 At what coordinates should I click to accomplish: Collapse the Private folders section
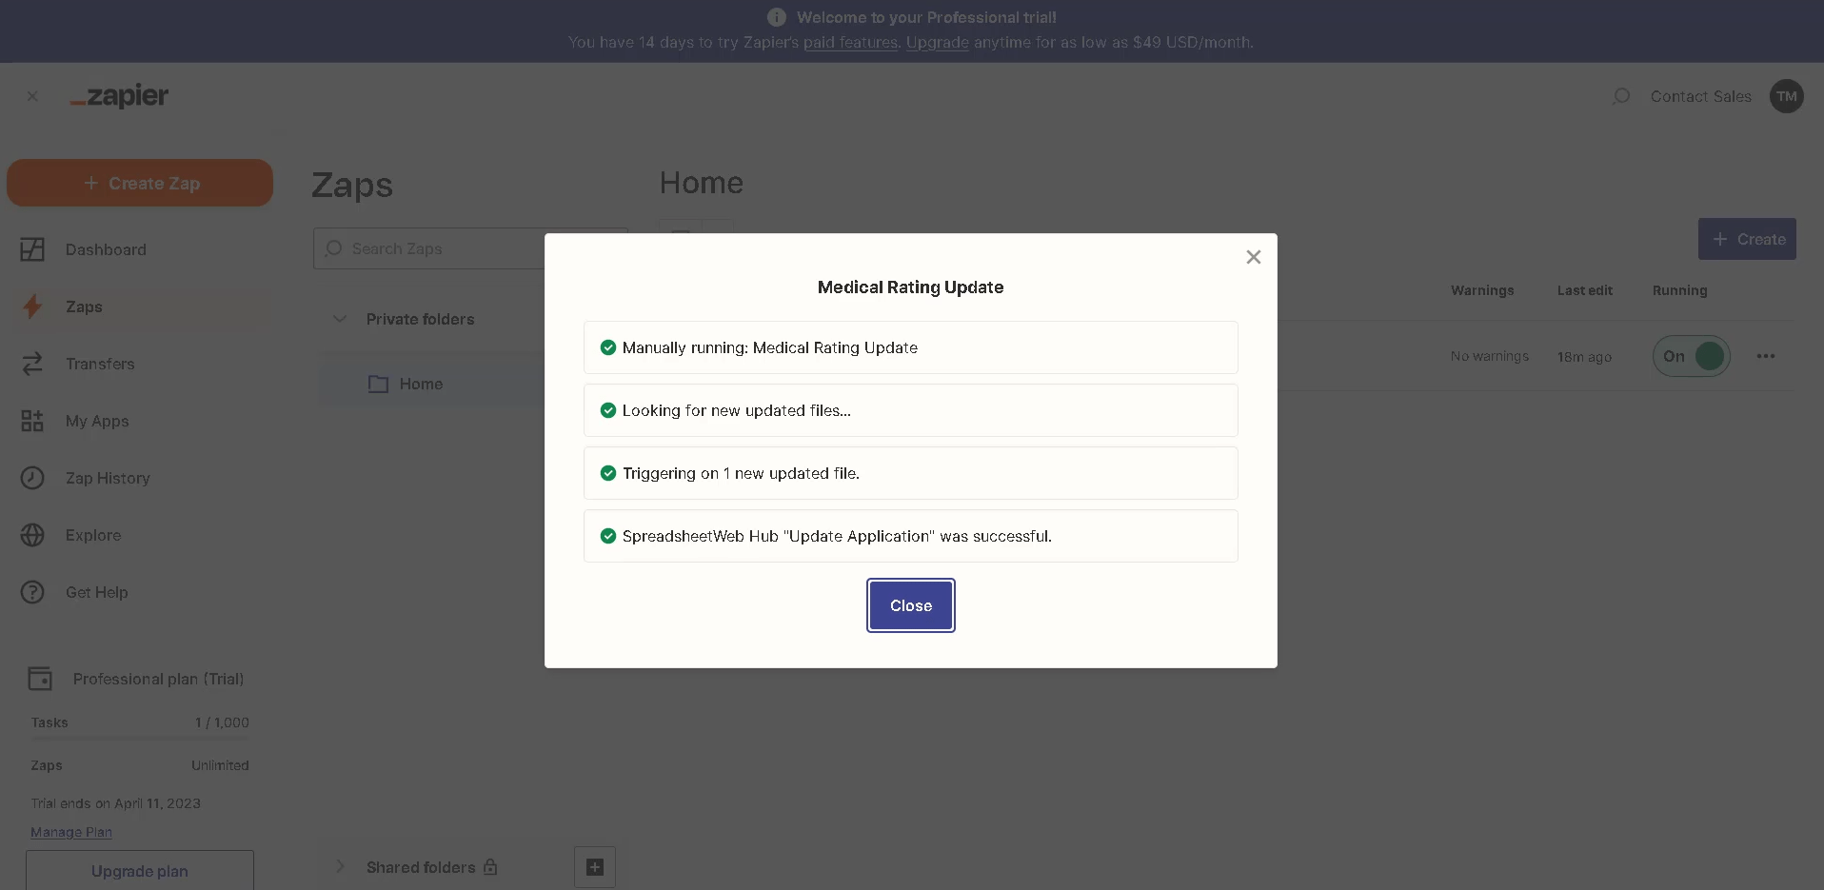click(340, 319)
